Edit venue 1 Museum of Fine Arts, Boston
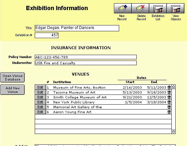 click(x=40, y=87)
